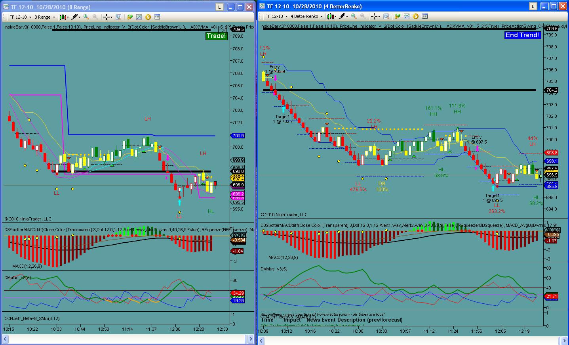Screen dimensions: 569x345
Task: Click MACD(12,26,9) label in BetterRenko window
Action: [283, 257]
